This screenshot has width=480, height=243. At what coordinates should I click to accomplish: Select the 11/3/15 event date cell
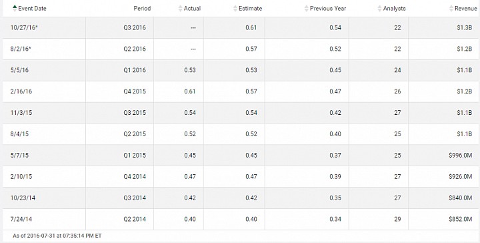pos(21,112)
